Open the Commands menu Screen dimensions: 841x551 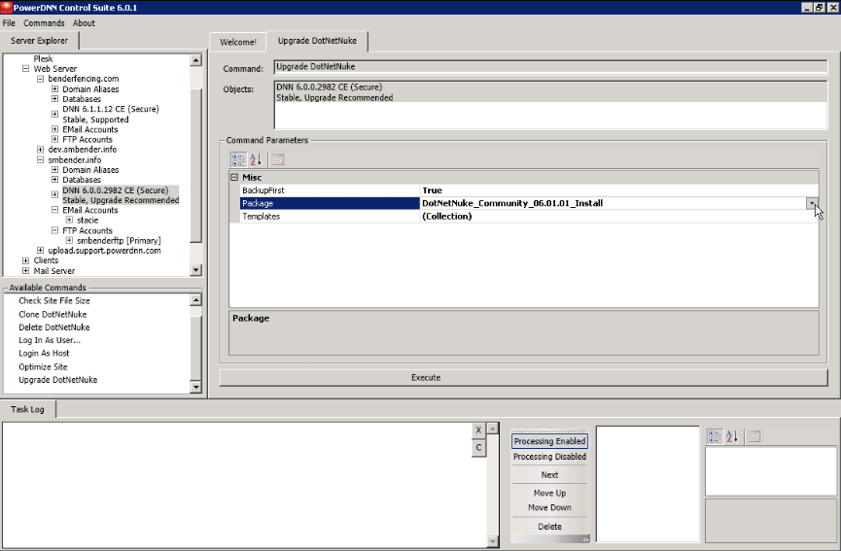[44, 23]
